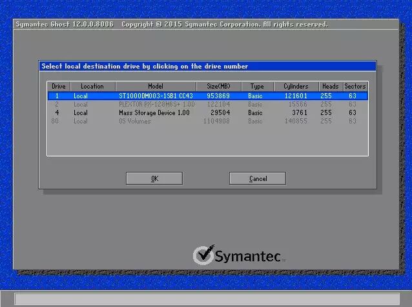Viewport: 412px width, 307px height.
Task: Click the size value 953869
Action: 218,96
